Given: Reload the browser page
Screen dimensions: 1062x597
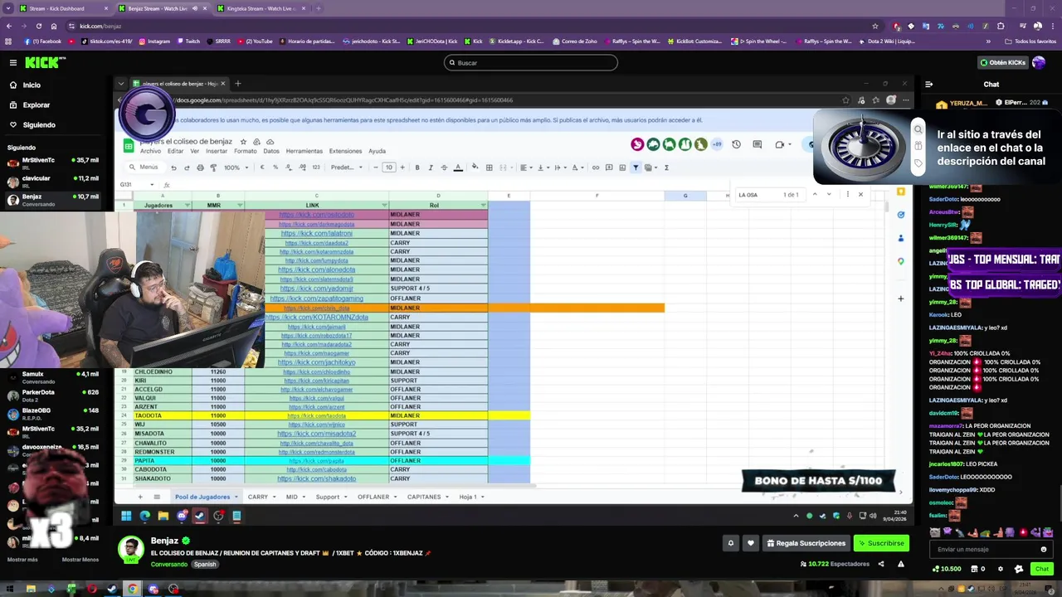Looking at the screenshot, I should coord(38,26).
